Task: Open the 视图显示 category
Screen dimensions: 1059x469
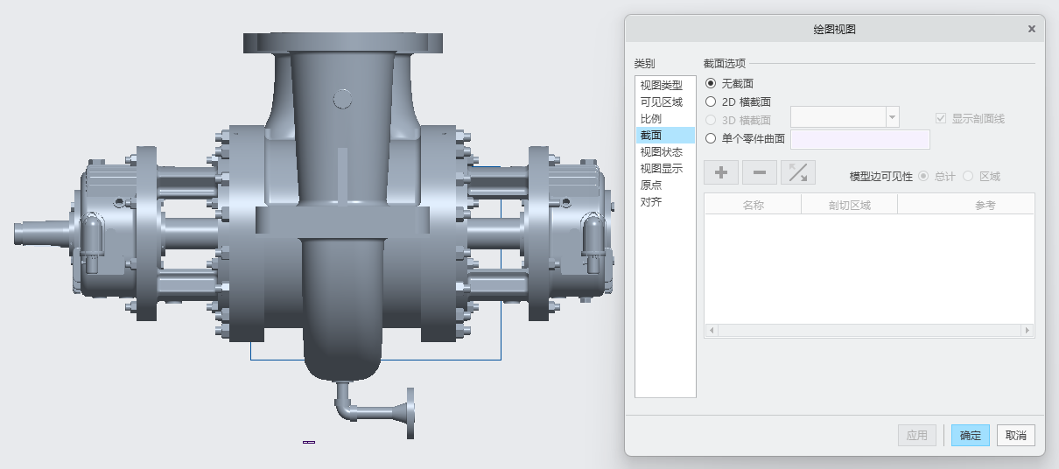Action: tap(661, 169)
